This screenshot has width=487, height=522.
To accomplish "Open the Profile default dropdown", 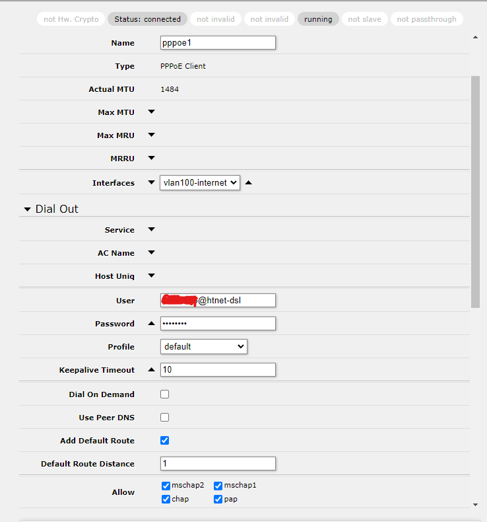I will pyautogui.click(x=203, y=347).
